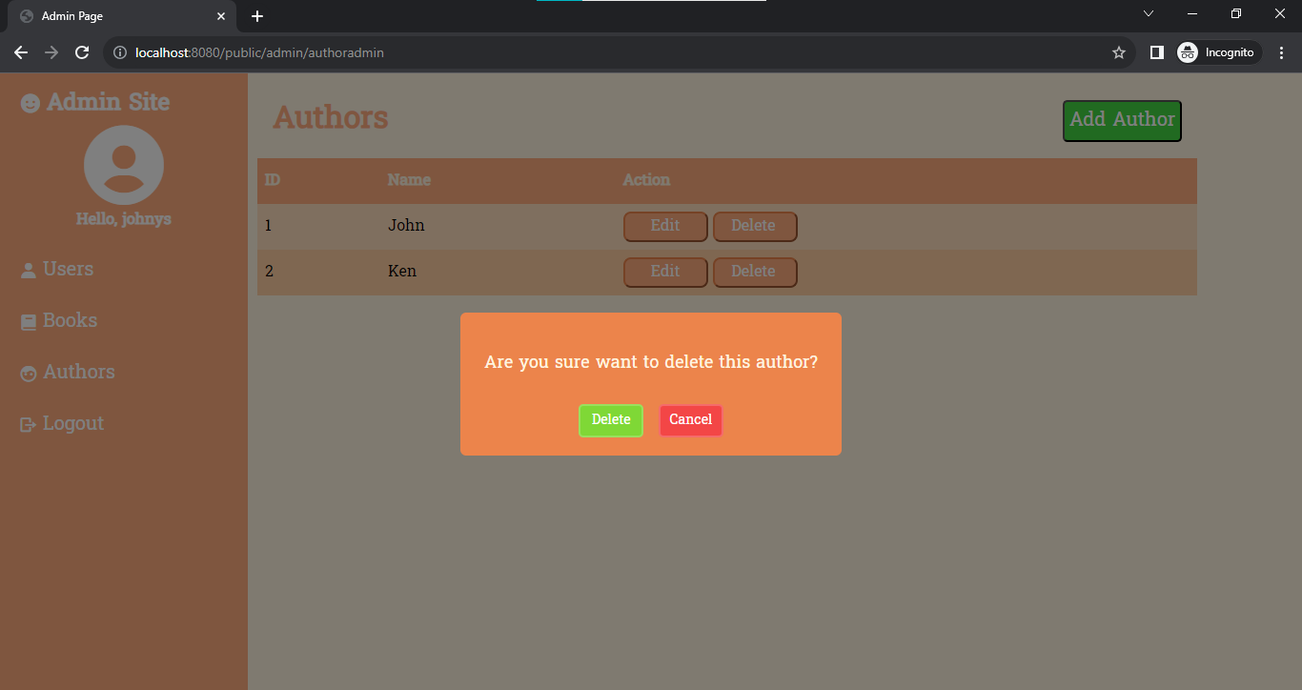Cancel the delete author dialog
This screenshot has height=690, width=1302.
click(691, 420)
